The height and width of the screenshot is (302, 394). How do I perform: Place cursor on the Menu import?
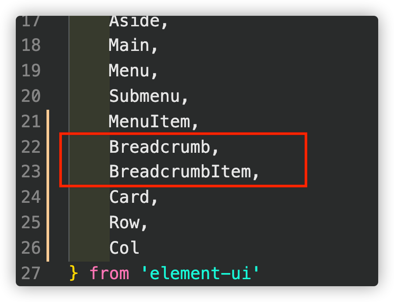129,70
